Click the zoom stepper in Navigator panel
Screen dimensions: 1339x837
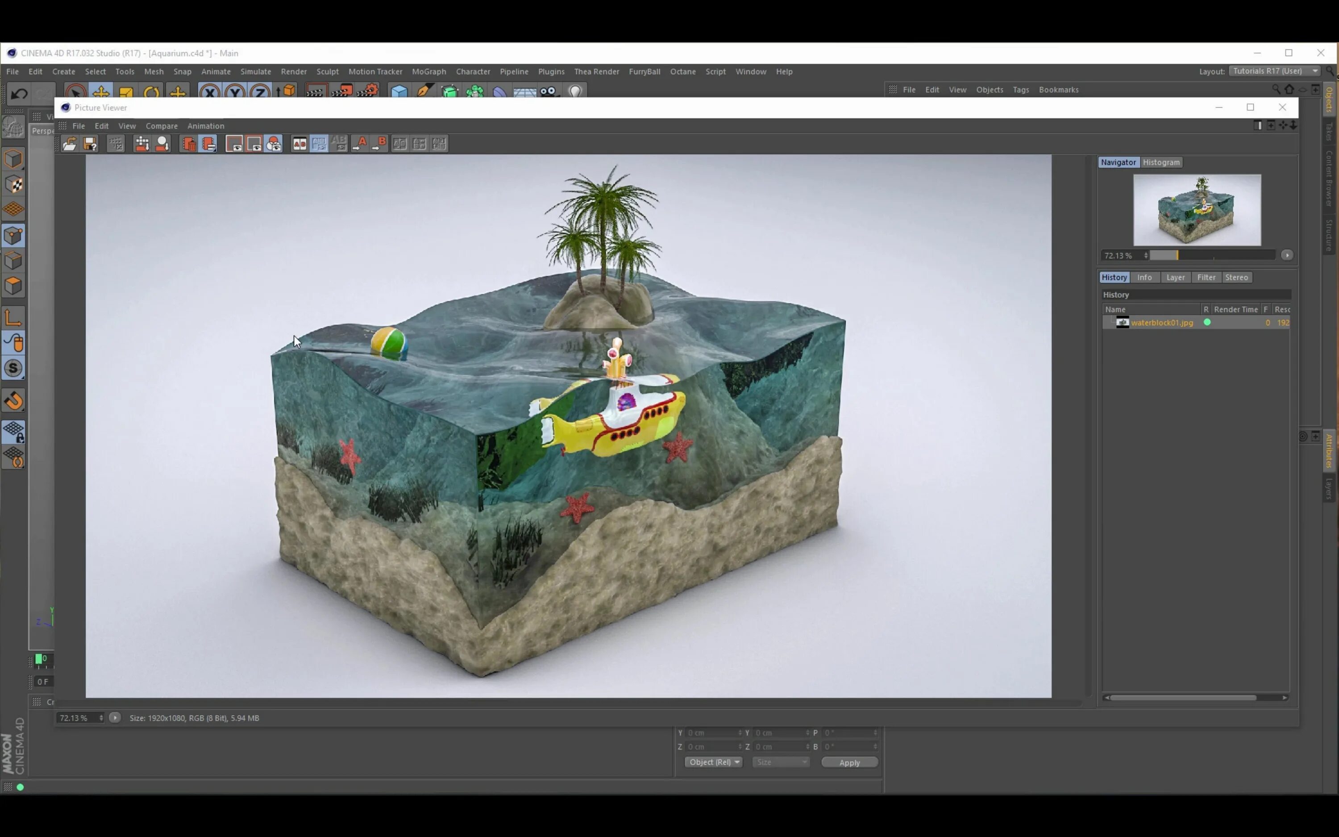tap(1146, 255)
